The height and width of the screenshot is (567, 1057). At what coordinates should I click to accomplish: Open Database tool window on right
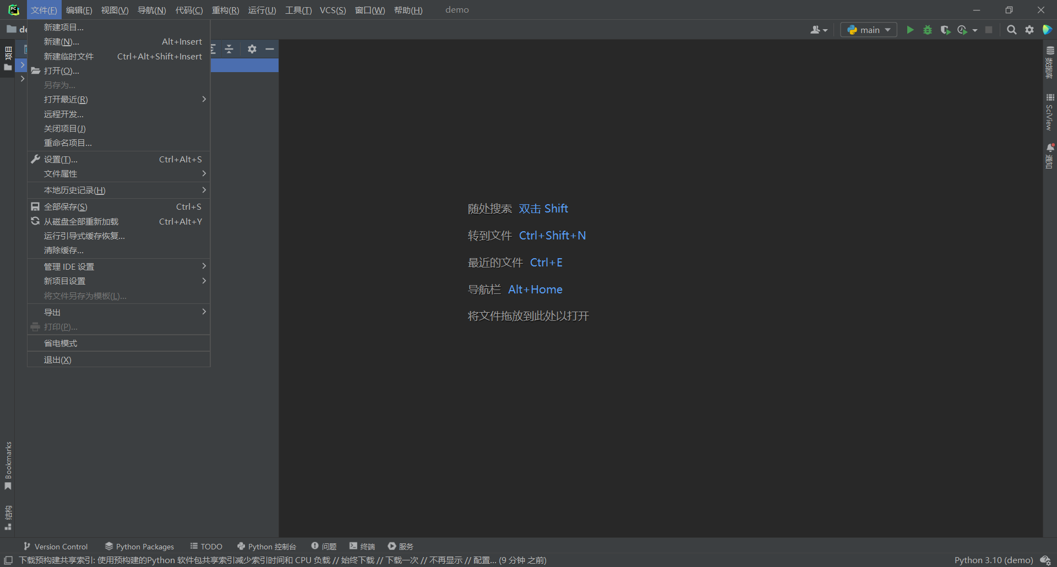pyautogui.click(x=1050, y=62)
